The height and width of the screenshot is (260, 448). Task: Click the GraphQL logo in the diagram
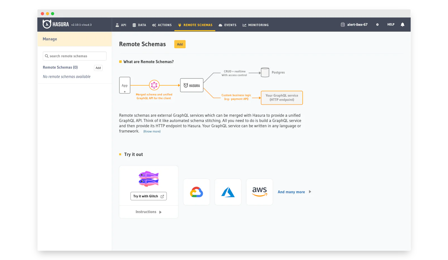[154, 85]
